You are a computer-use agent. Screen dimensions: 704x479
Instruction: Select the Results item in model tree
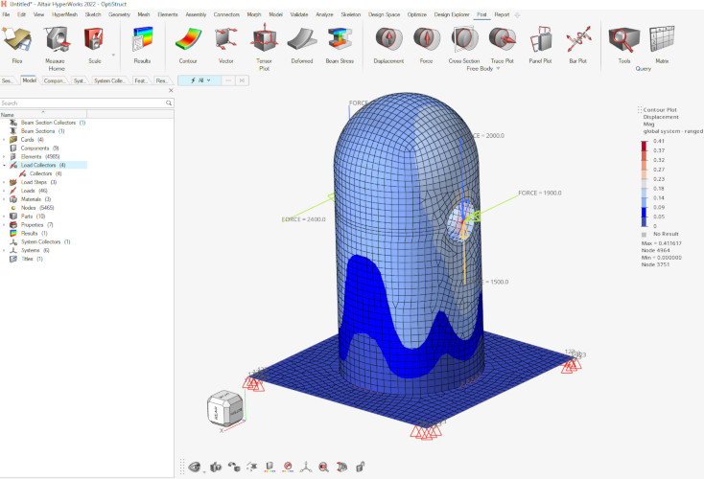coord(31,233)
